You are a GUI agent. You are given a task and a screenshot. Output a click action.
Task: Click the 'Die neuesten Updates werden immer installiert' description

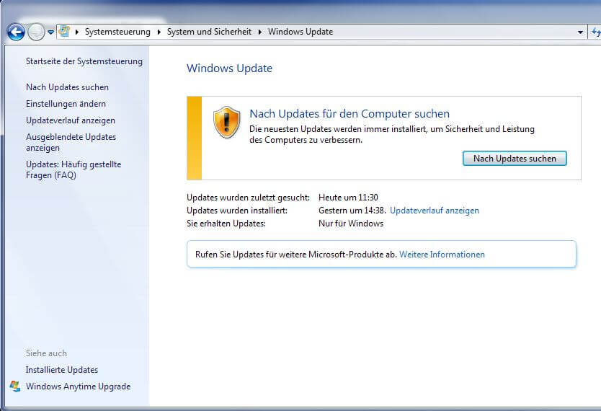click(392, 135)
